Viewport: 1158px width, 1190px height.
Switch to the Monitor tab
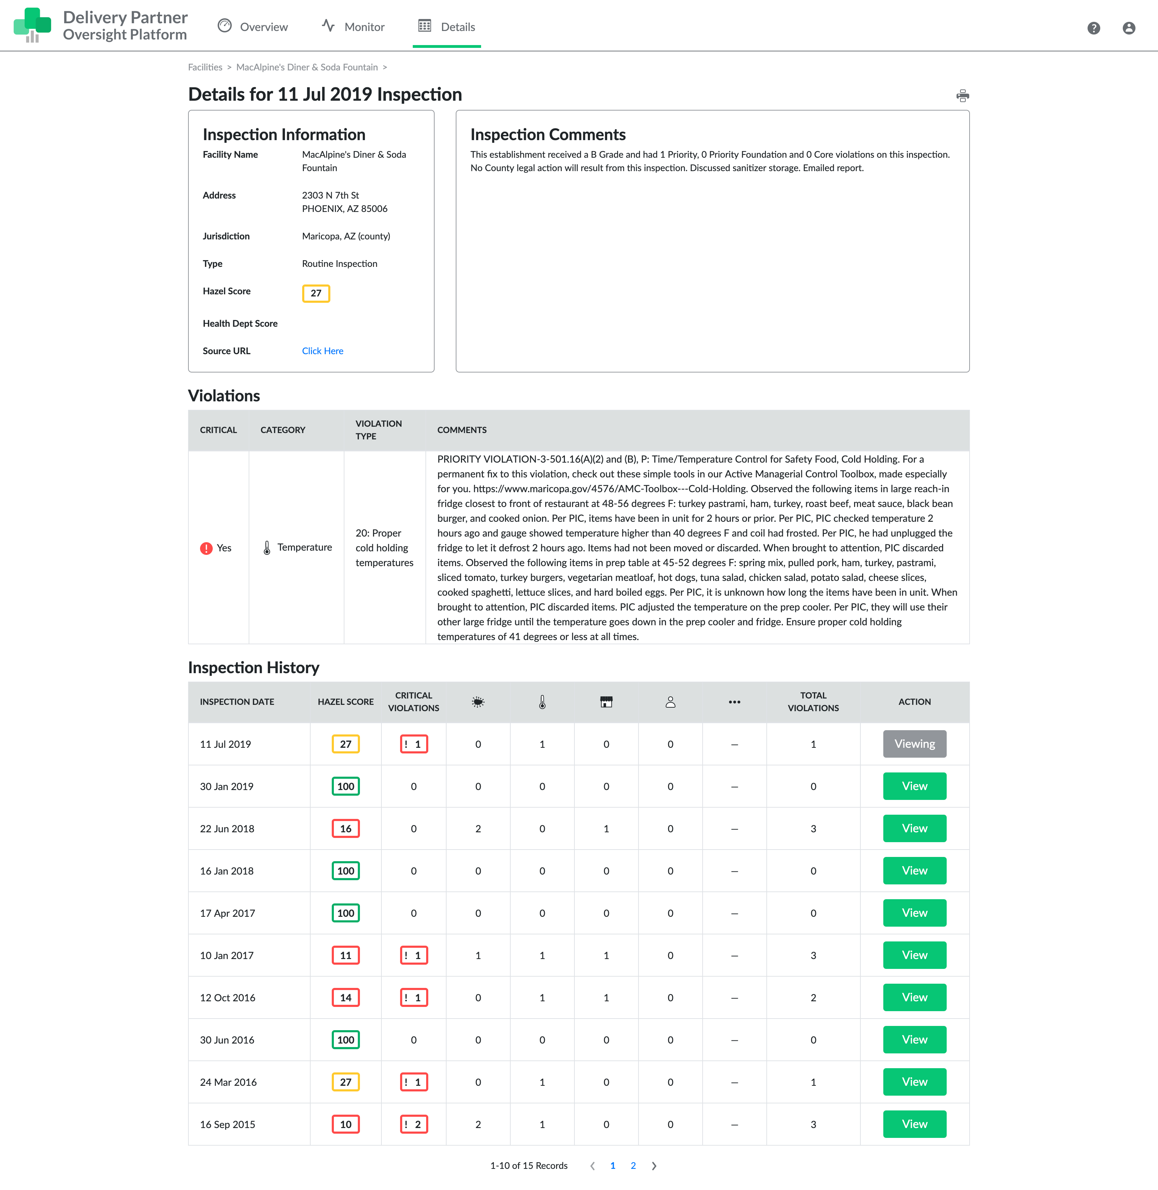pos(352,27)
